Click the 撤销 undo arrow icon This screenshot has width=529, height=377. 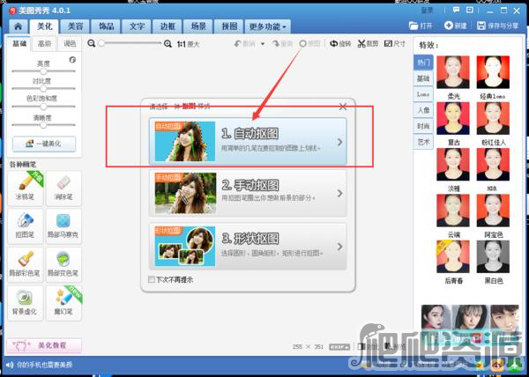[x=238, y=44]
